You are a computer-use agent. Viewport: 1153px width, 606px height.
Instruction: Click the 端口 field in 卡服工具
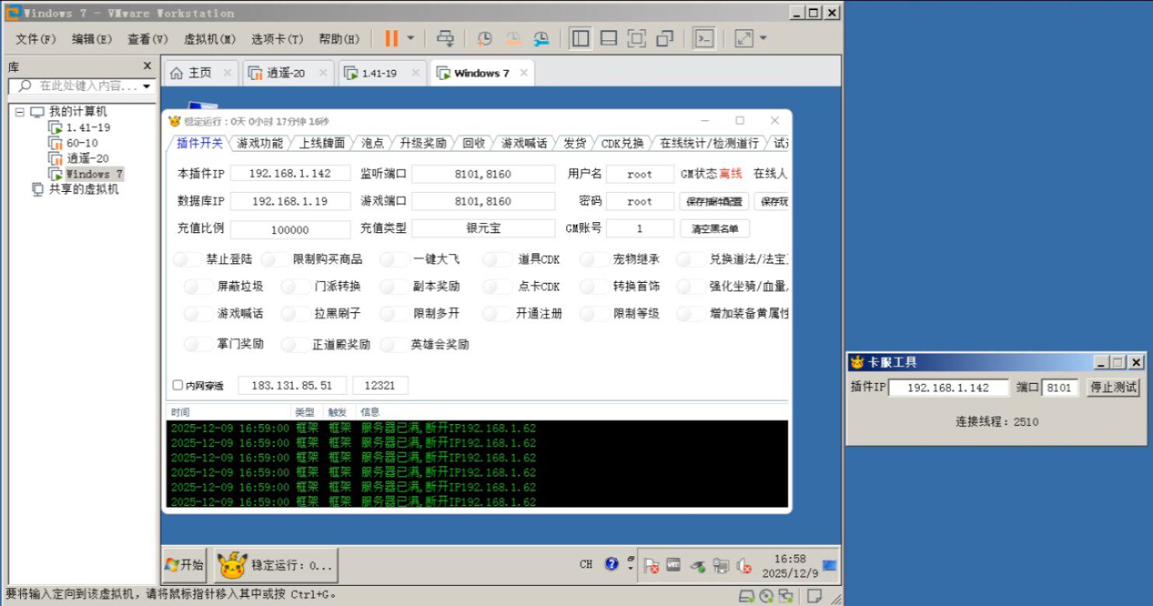pos(1060,387)
